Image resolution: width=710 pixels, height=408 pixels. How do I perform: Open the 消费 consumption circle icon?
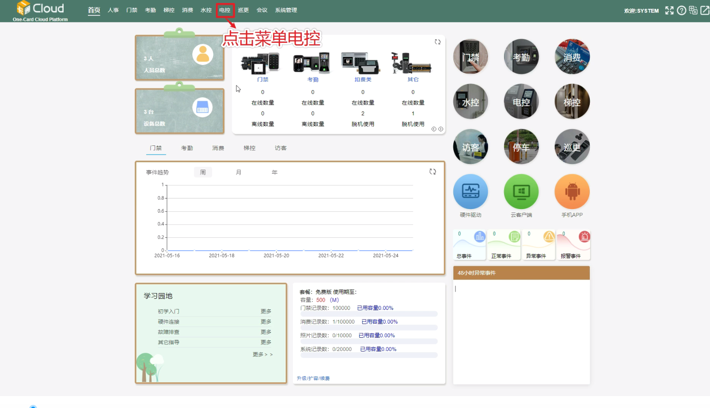[572, 57]
